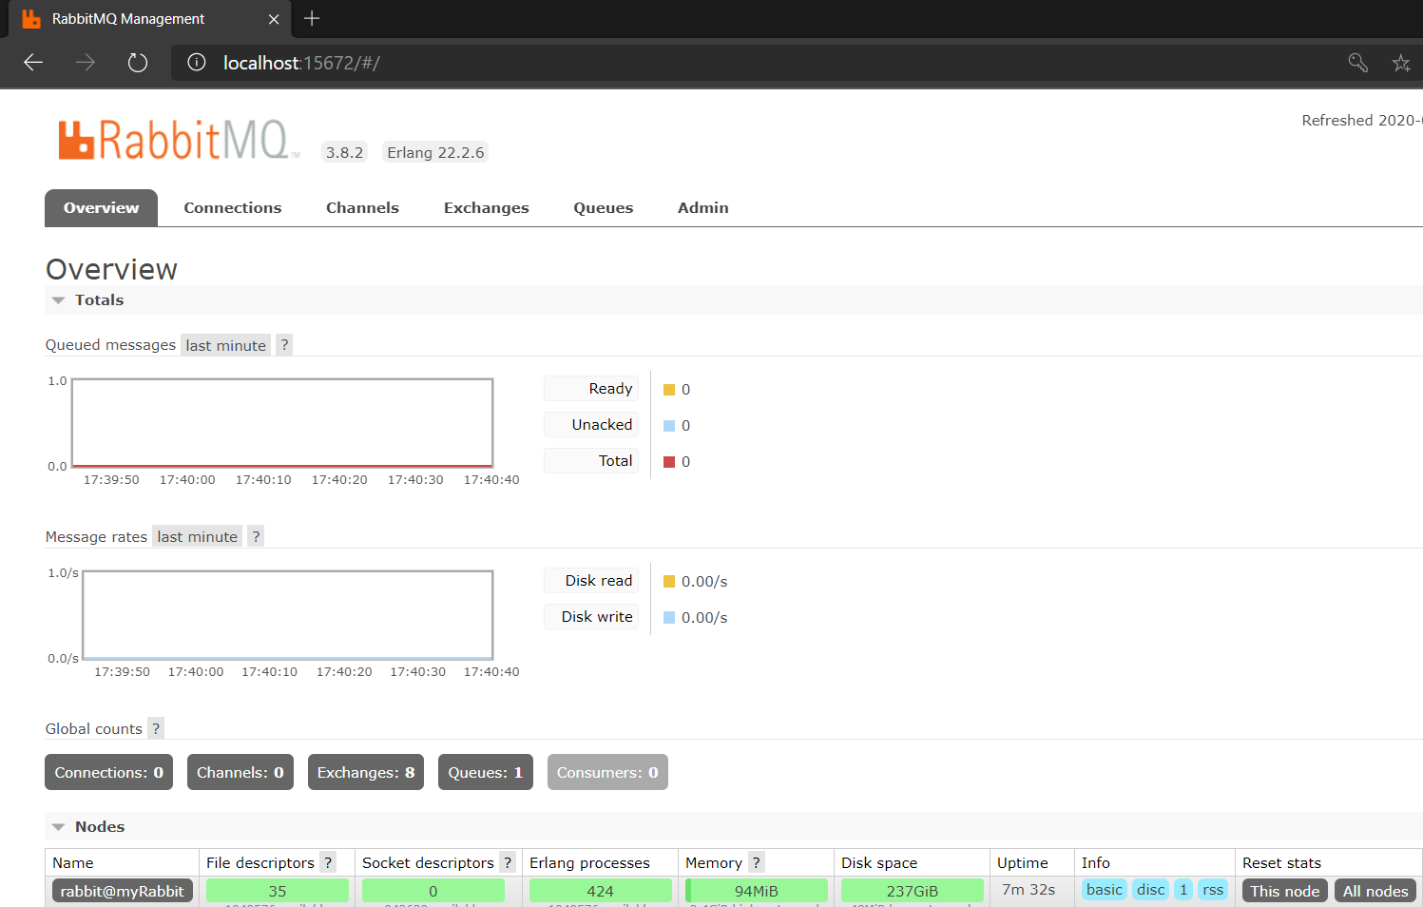
Task: Open help for Socket descriptors column
Action: pyautogui.click(x=508, y=862)
